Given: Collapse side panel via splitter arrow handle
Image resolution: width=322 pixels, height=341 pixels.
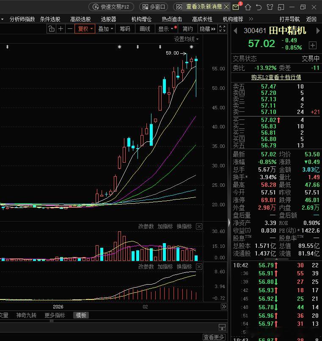Looking at the screenshot, I should tap(229, 222).
